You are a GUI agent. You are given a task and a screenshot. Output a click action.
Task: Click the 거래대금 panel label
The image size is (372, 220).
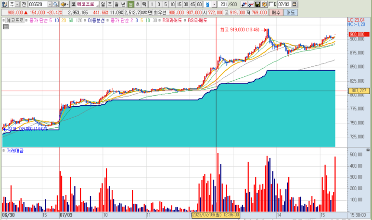pyautogui.click(x=15, y=151)
